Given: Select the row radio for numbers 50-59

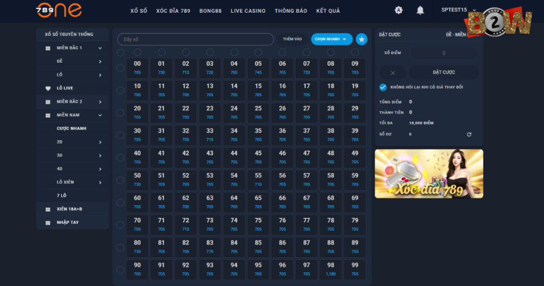Looking at the screenshot, I should (121, 180).
